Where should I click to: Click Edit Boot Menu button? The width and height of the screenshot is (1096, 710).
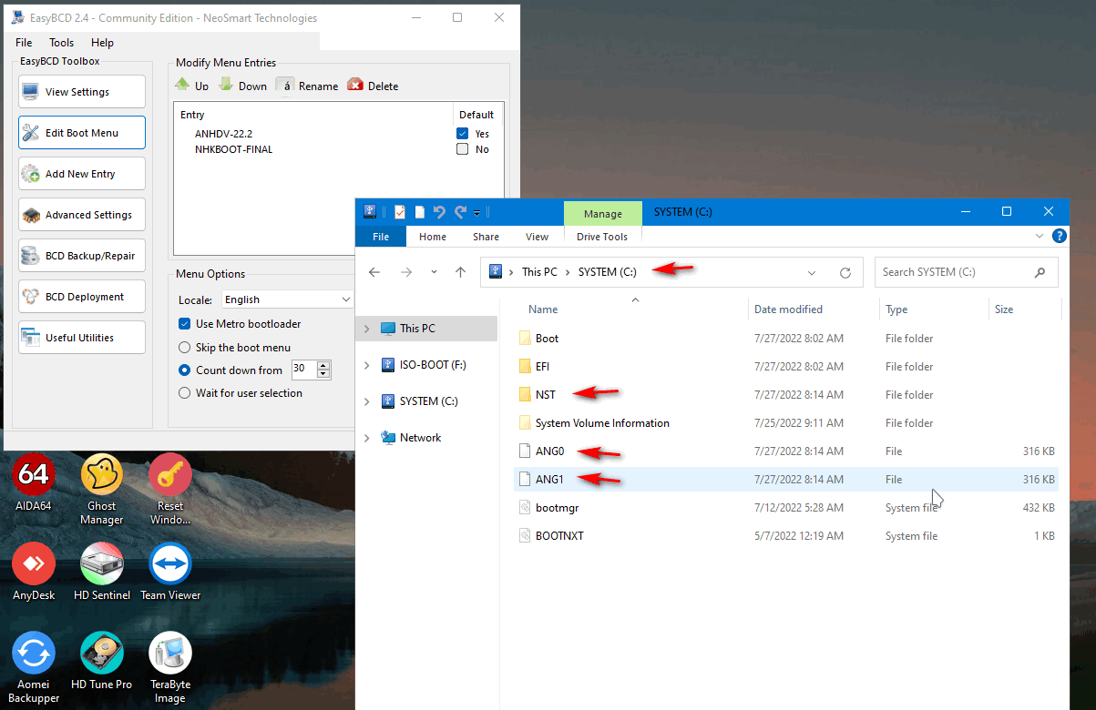[x=82, y=133]
